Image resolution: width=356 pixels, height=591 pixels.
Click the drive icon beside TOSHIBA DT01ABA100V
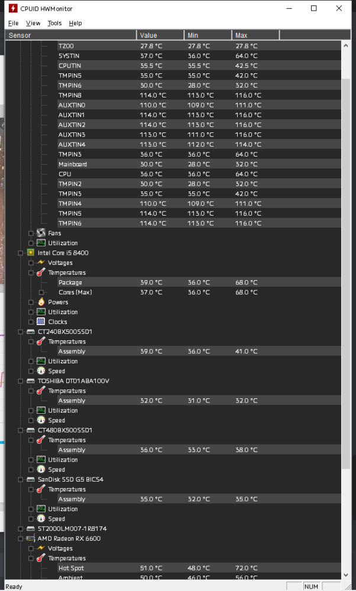pyautogui.click(x=31, y=381)
